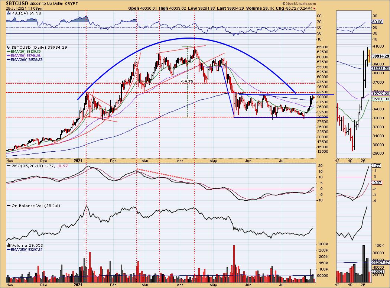
Task: Click the 53297.37 volume EMA value tag
Action: [381, 262]
